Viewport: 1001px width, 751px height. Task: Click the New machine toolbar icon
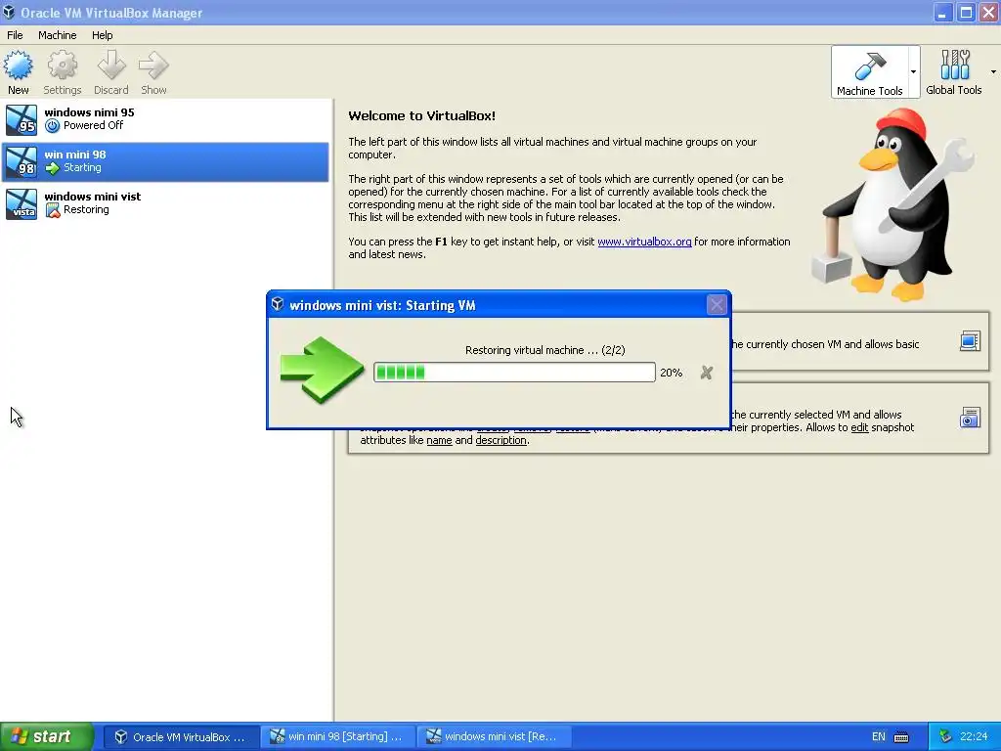(18, 72)
